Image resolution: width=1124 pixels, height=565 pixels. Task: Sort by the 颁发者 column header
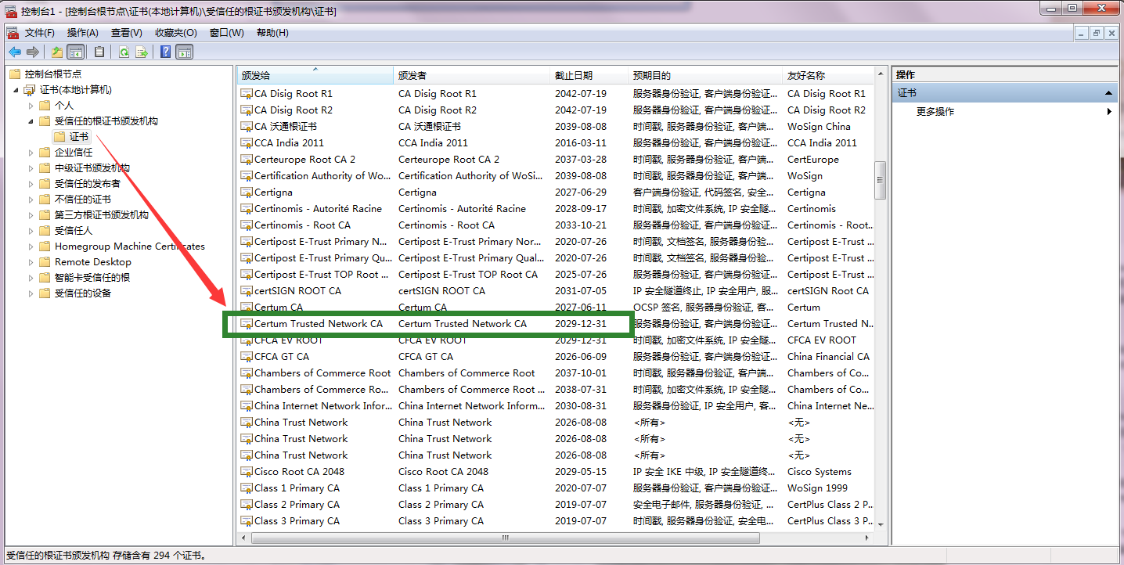tap(472, 76)
